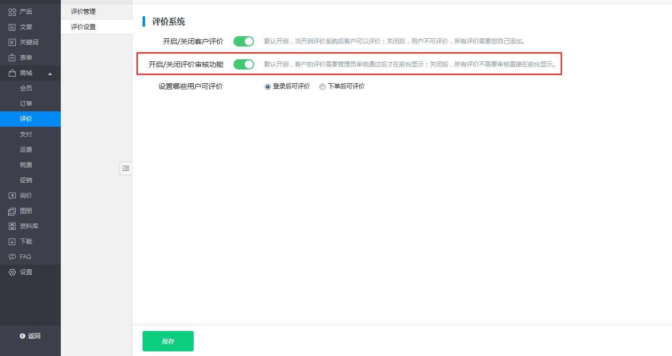This screenshot has height=356, width=672.
Task: Click the 返回 back link
Action: tap(30, 336)
